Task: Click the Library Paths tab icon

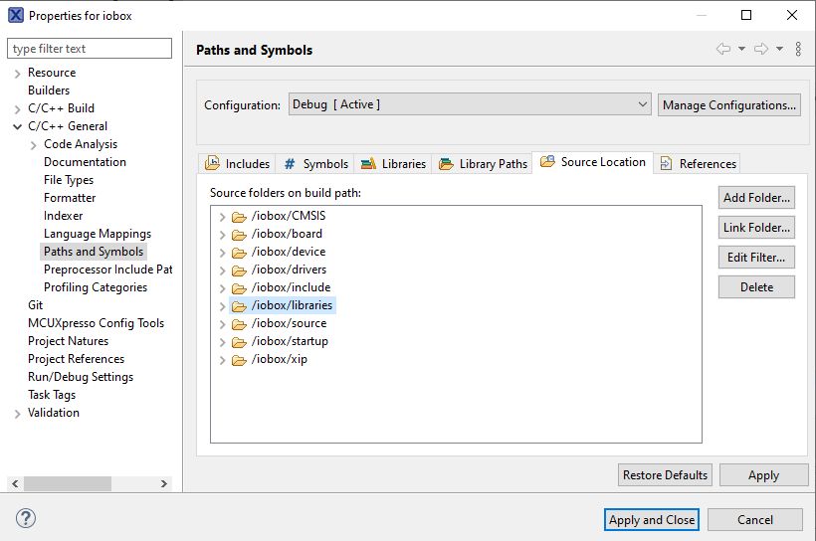Action: pyautogui.click(x=446, y=164)
